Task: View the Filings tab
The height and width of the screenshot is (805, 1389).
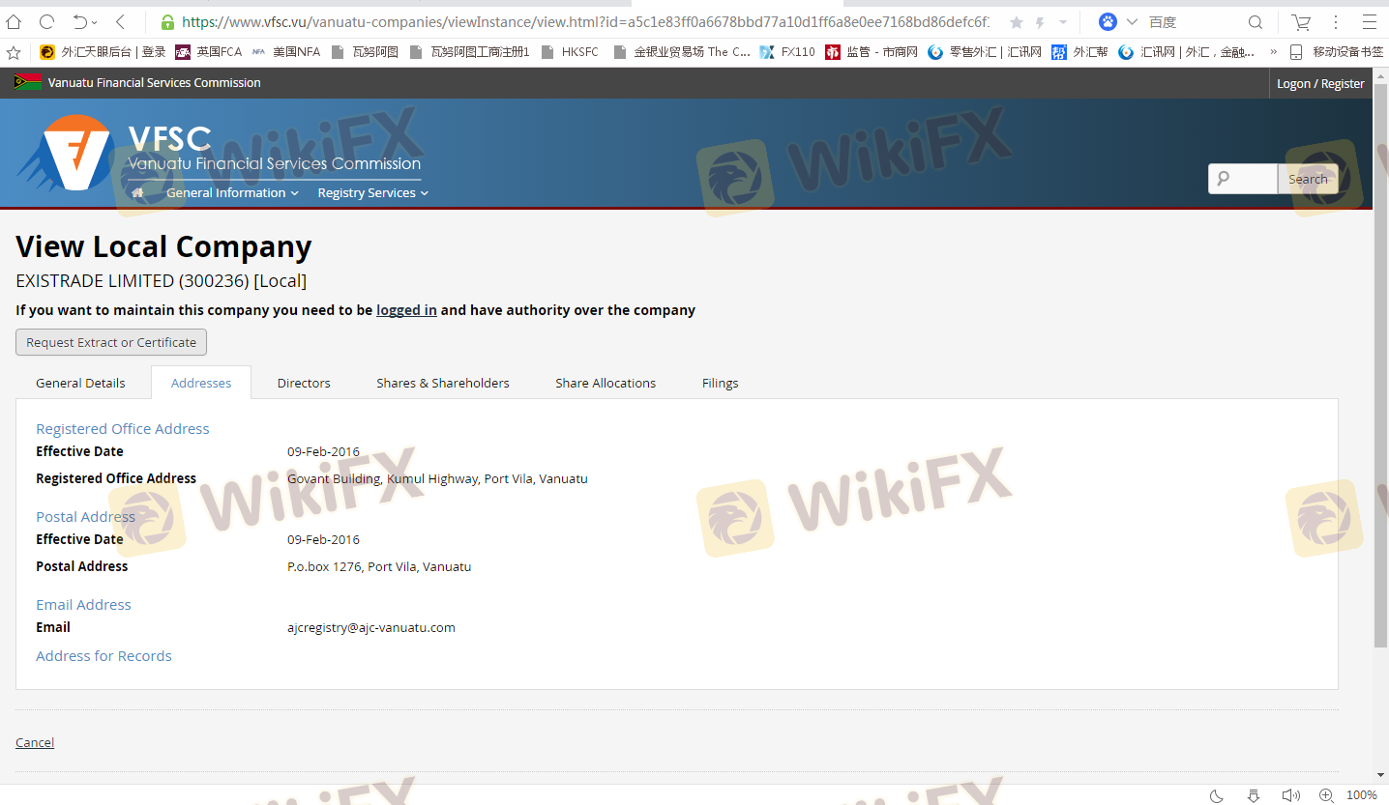Action: (x=721, y=383)
